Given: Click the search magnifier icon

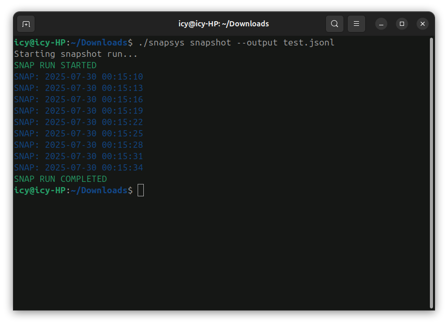Looking at the screenshot, I should (x=335, y=24).
